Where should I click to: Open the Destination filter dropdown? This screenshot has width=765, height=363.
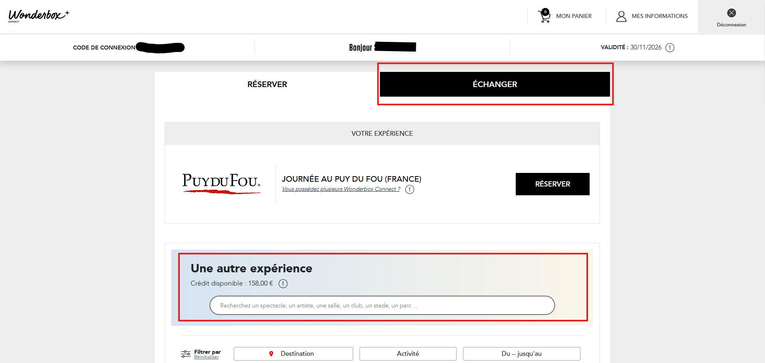pos(293,354)
